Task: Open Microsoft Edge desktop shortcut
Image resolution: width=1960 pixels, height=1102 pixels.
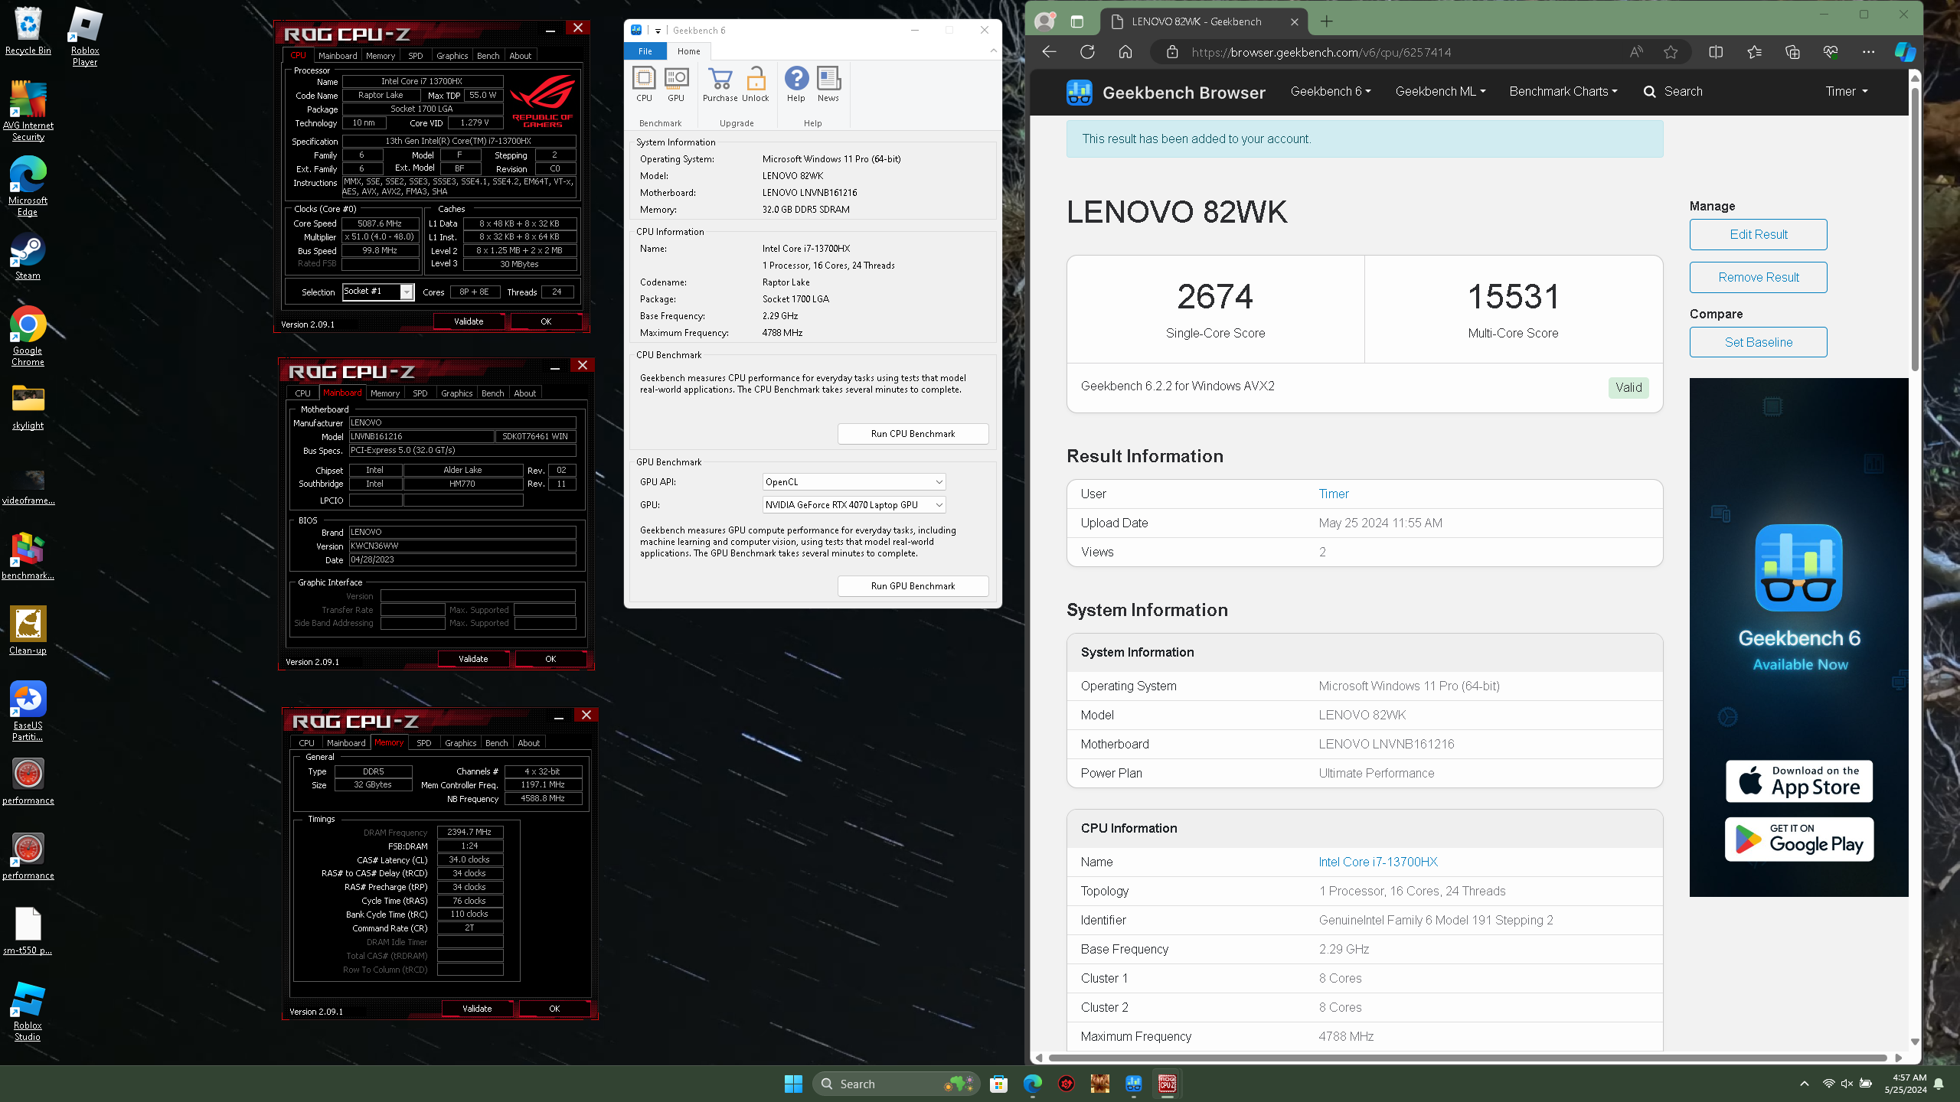Action: click(x=28, y=186)
